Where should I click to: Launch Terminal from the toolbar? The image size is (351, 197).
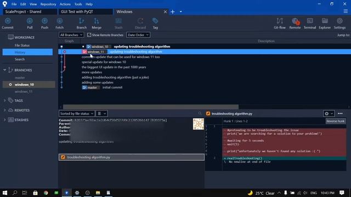point(310,23)
